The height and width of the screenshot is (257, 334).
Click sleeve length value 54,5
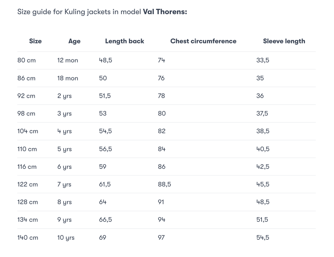click(x=263, y=237)
